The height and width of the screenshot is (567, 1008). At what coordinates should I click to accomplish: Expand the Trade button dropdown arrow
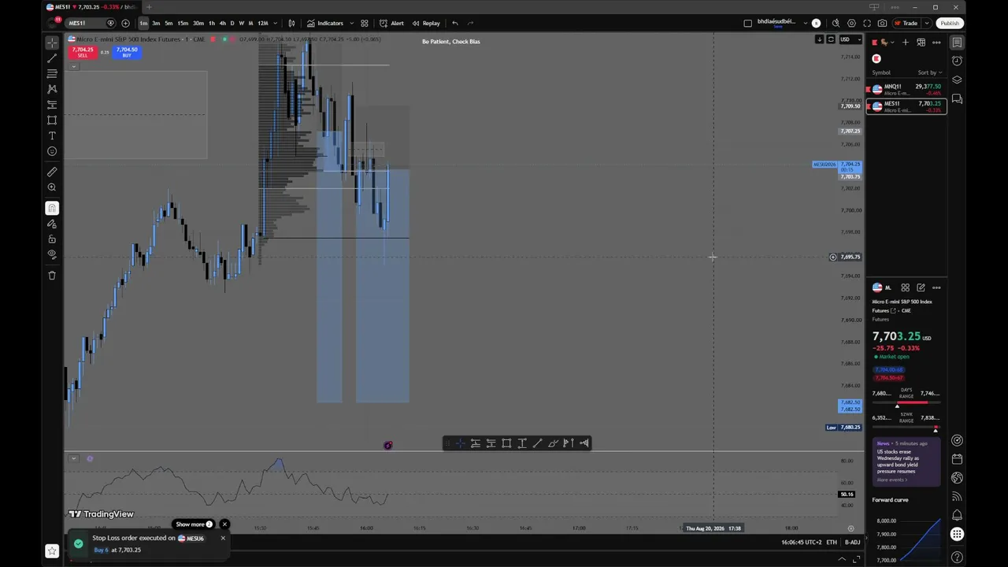pos(927,23)
